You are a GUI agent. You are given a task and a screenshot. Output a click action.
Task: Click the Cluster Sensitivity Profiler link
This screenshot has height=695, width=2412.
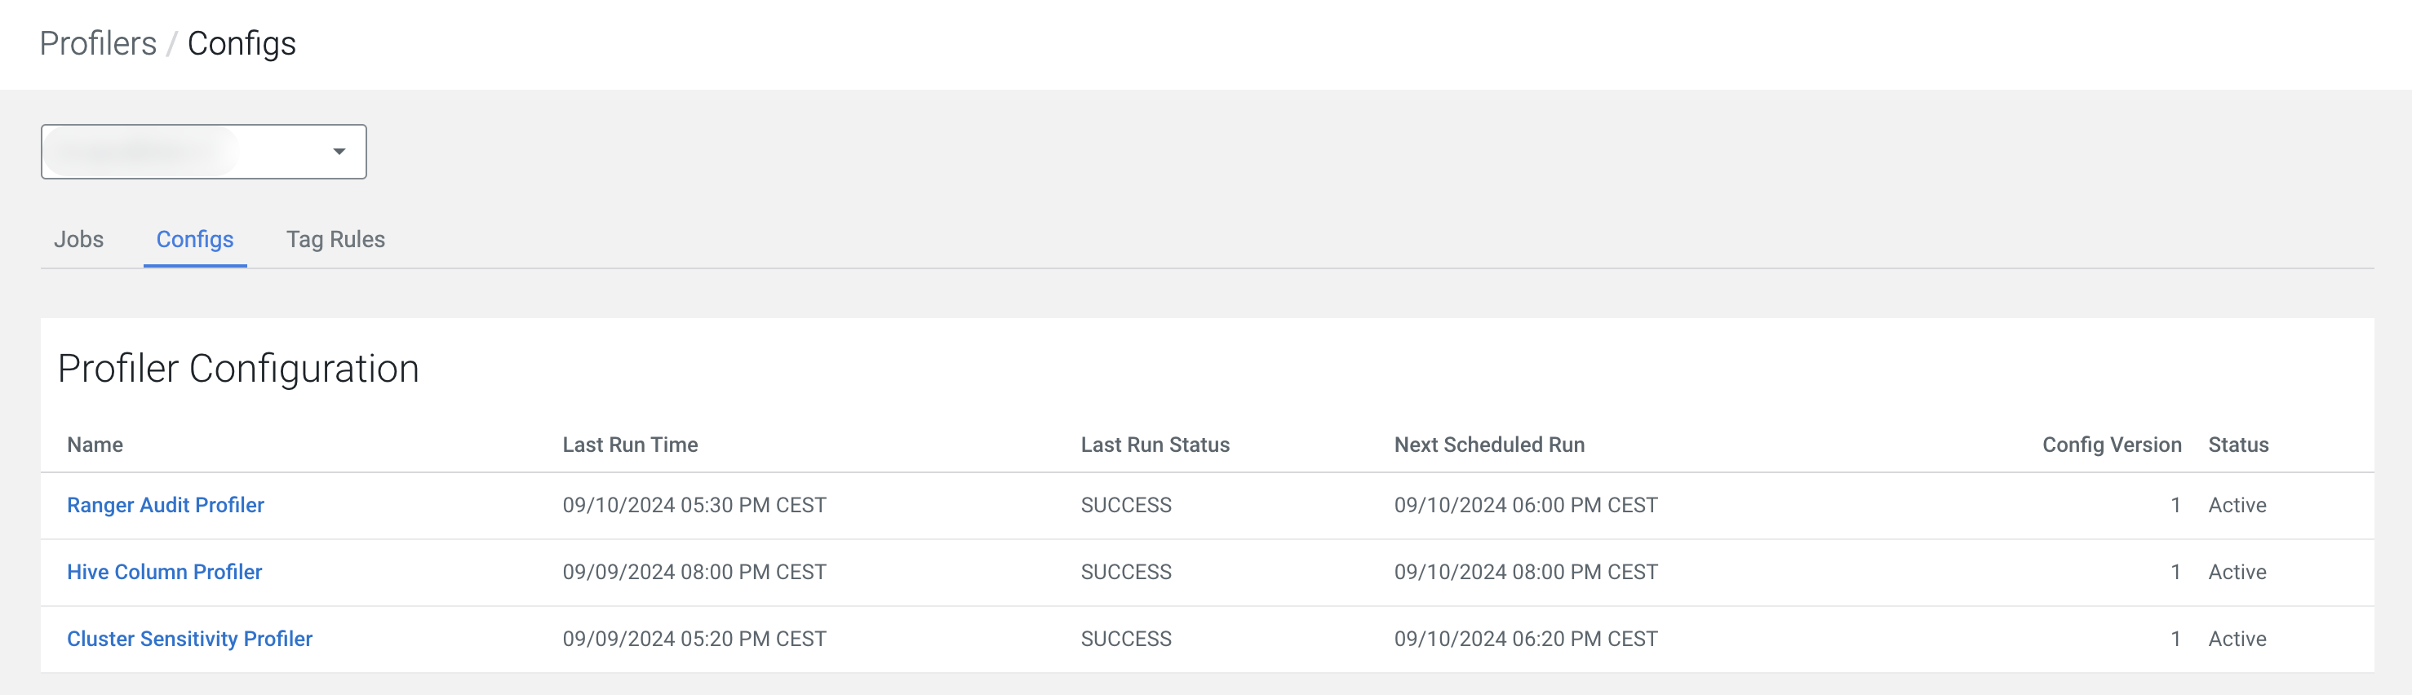pos(190,639)
